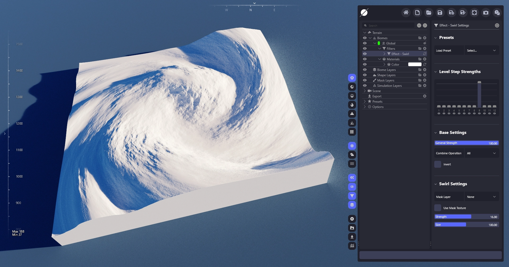
Task: Select the Export item in tree
Action: click(377, 96)
